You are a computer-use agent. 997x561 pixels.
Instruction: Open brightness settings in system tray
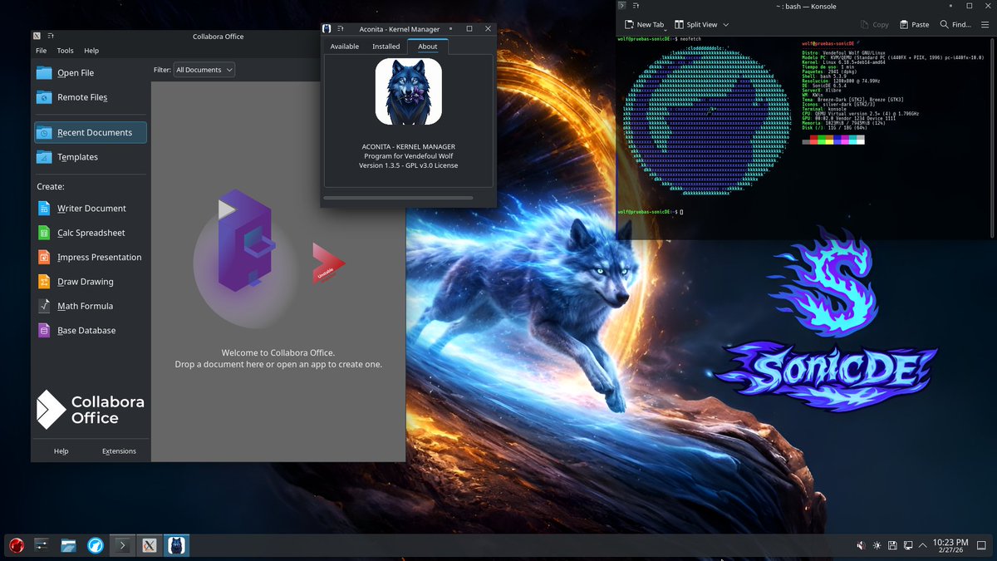click(877, 545)
